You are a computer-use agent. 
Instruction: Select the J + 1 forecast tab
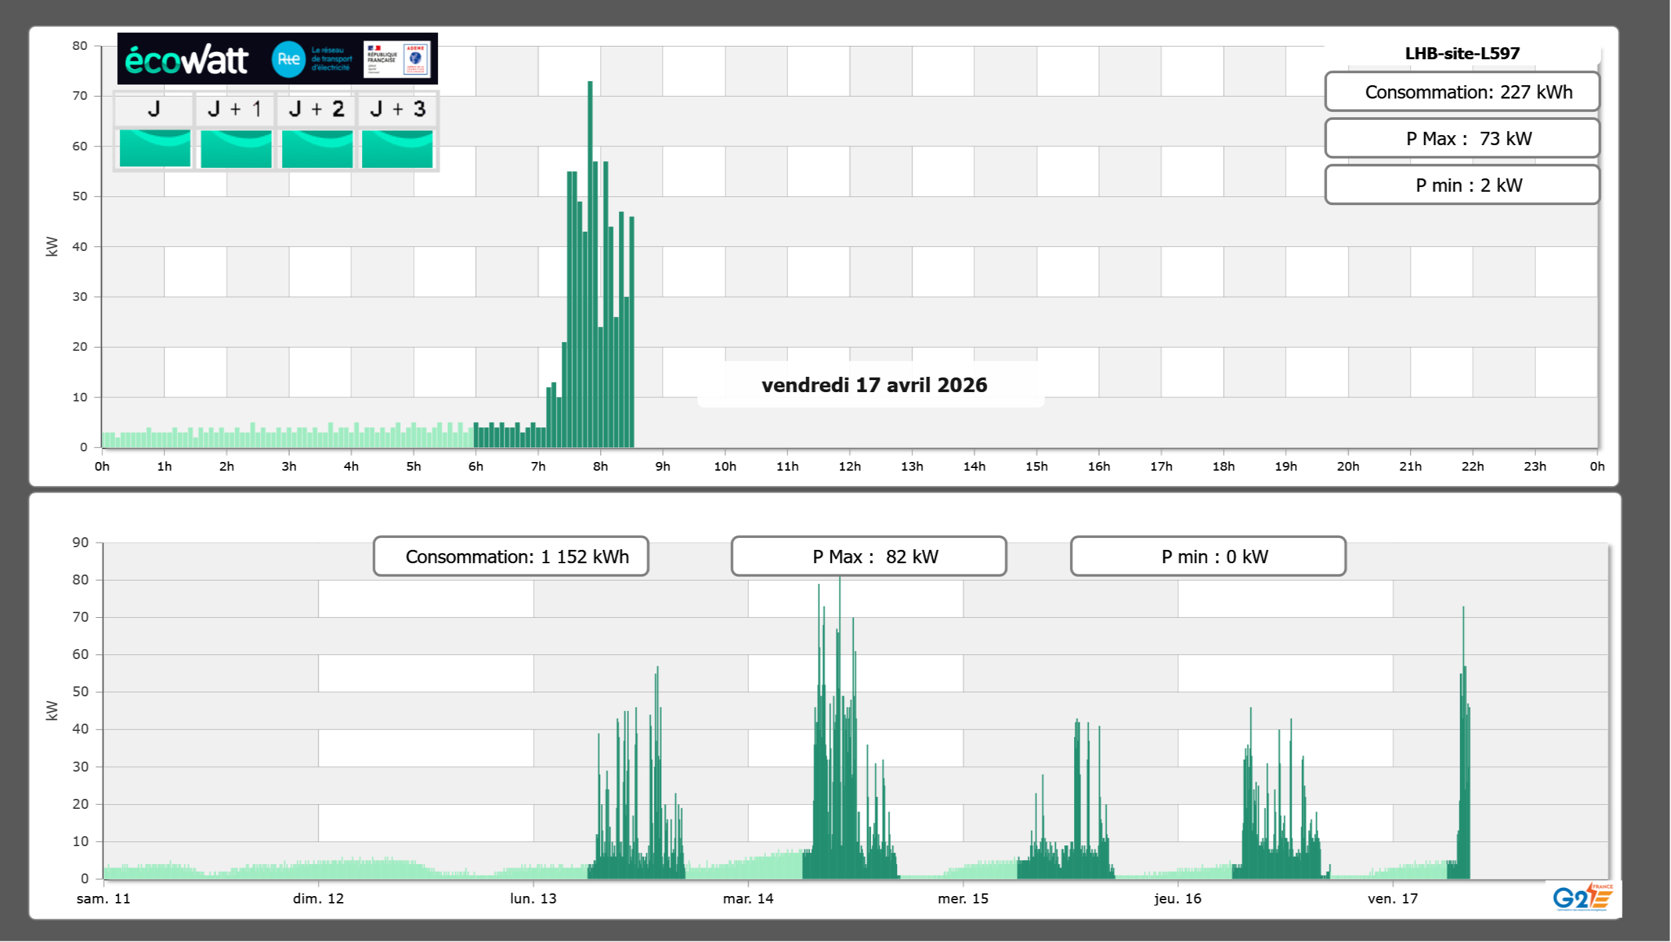tap(235, 109)
